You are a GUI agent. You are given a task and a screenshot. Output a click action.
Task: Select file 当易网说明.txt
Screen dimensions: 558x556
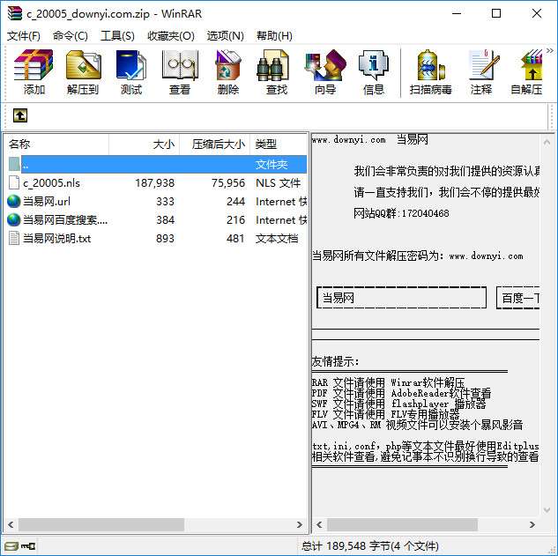click(x=57, y=238)
